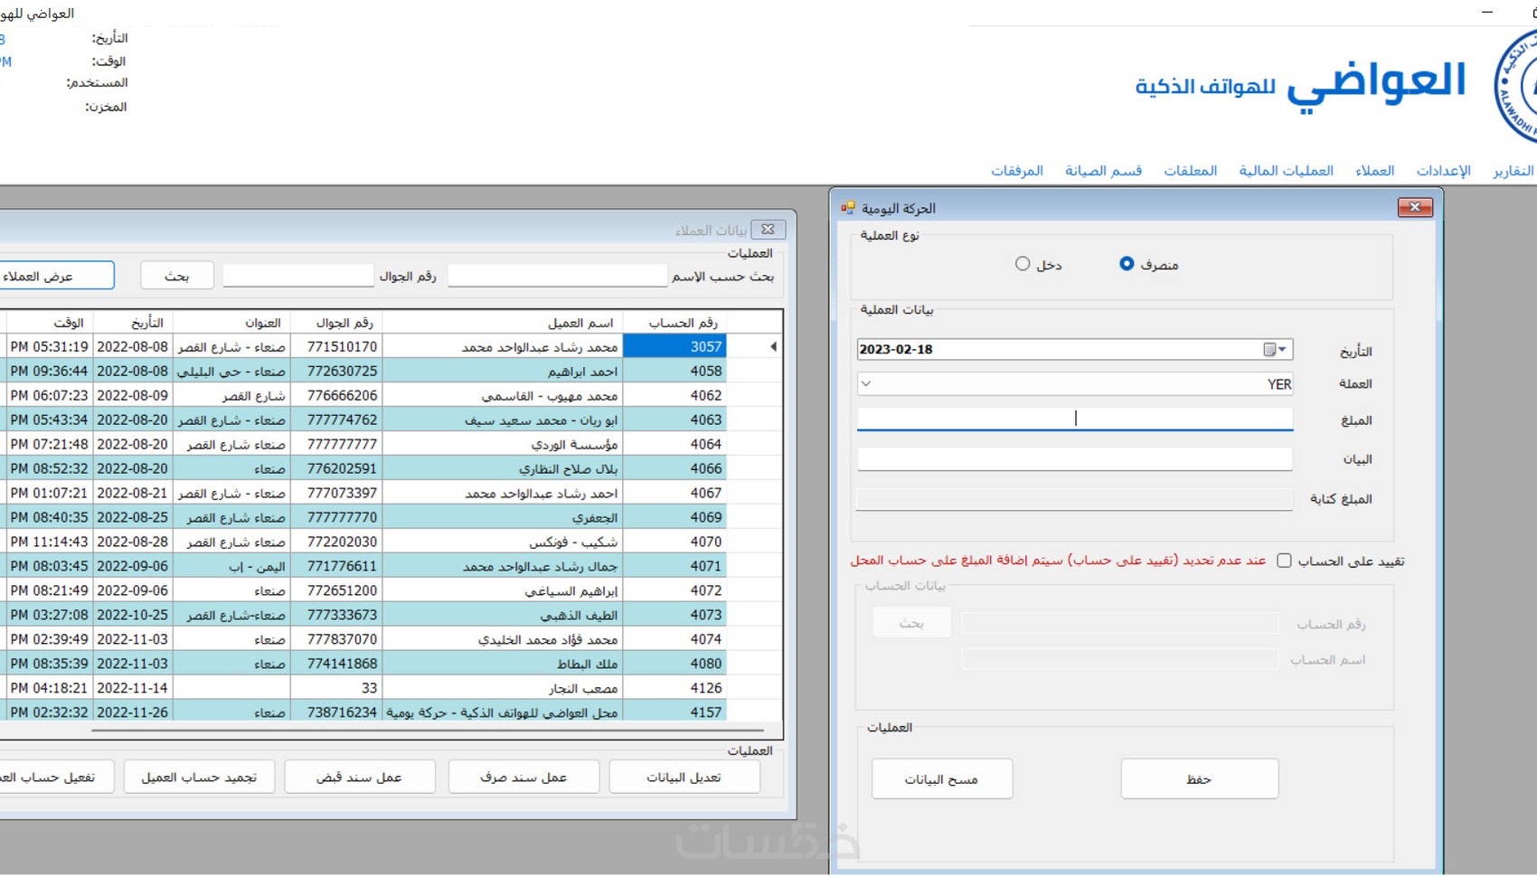Open العمليات المالية menu

1287,171
